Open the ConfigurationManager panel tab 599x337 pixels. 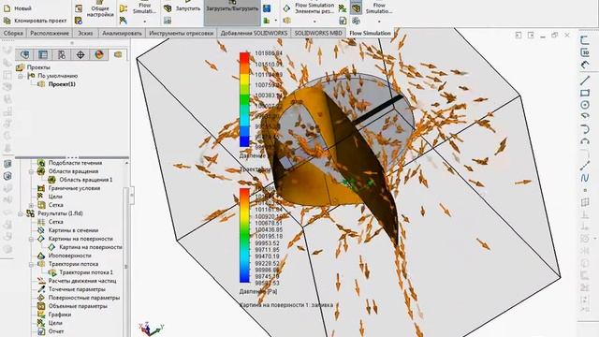(x=62, y=54)
